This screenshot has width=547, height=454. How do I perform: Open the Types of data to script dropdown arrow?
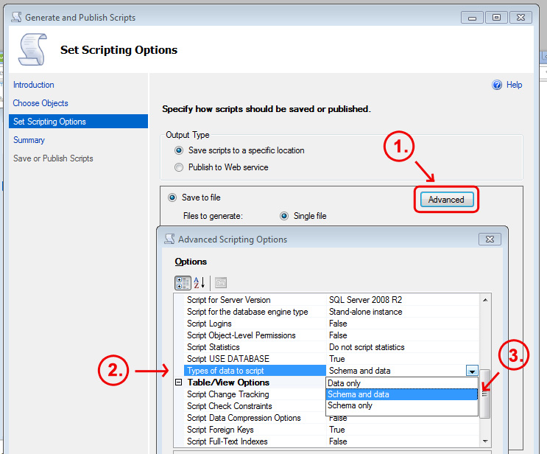pos(472,371)
